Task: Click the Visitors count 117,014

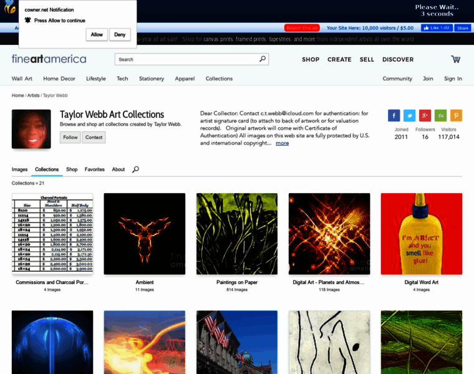Action: [448, 137]
